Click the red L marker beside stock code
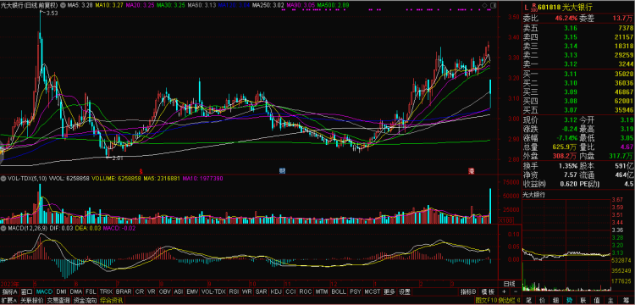 click(526, 7)
